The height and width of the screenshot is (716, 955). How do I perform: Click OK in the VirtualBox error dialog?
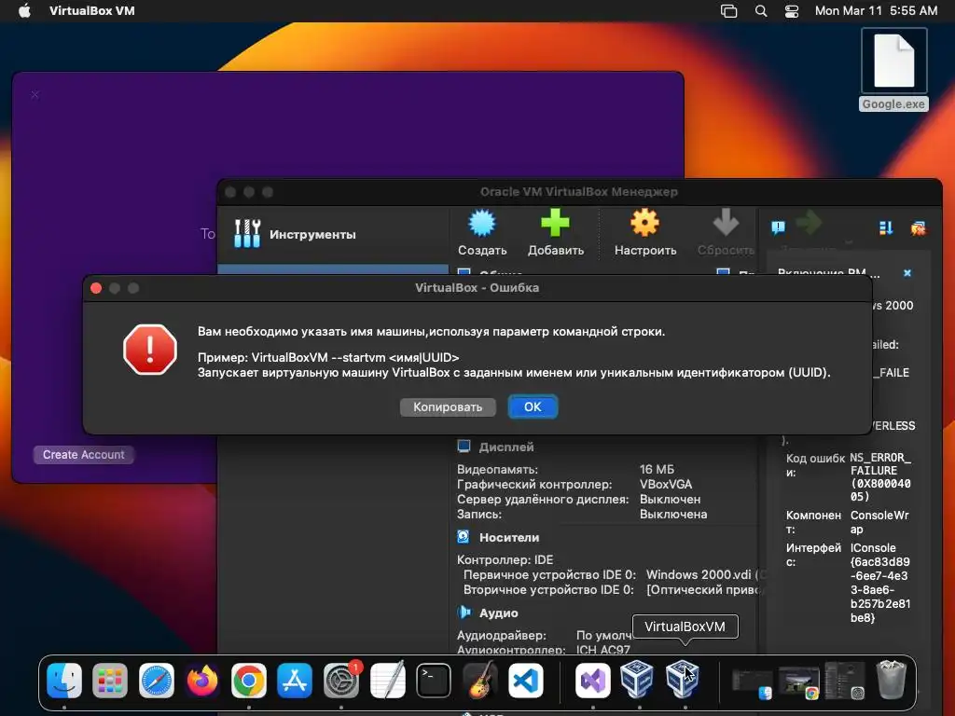pyautogui.click(x=533, y=406)
